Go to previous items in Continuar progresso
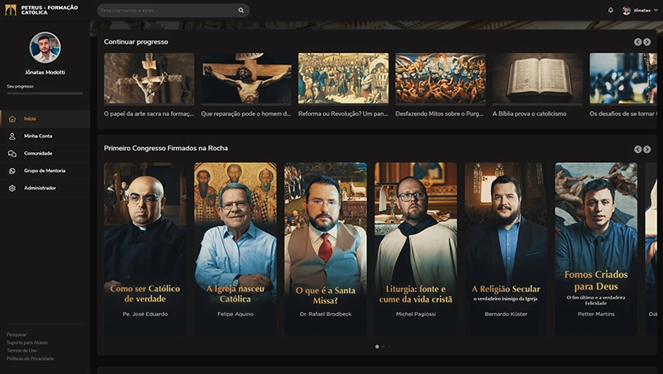The height and width of the screenshot is (374, 663). [x=637, y=42]
